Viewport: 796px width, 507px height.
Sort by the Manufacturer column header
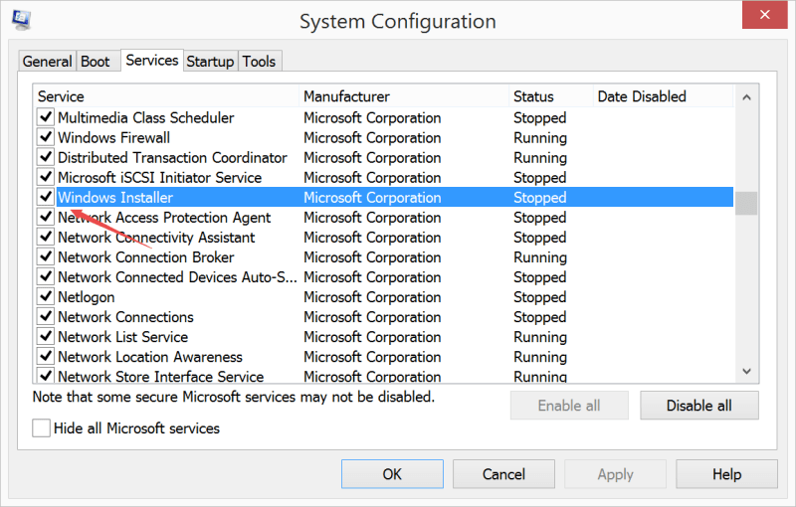404,96
